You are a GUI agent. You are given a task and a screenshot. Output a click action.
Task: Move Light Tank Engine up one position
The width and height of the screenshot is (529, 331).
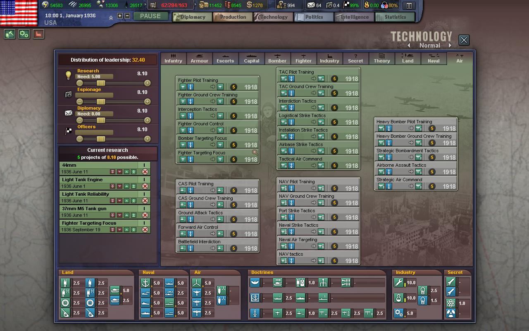coord(126,186)
